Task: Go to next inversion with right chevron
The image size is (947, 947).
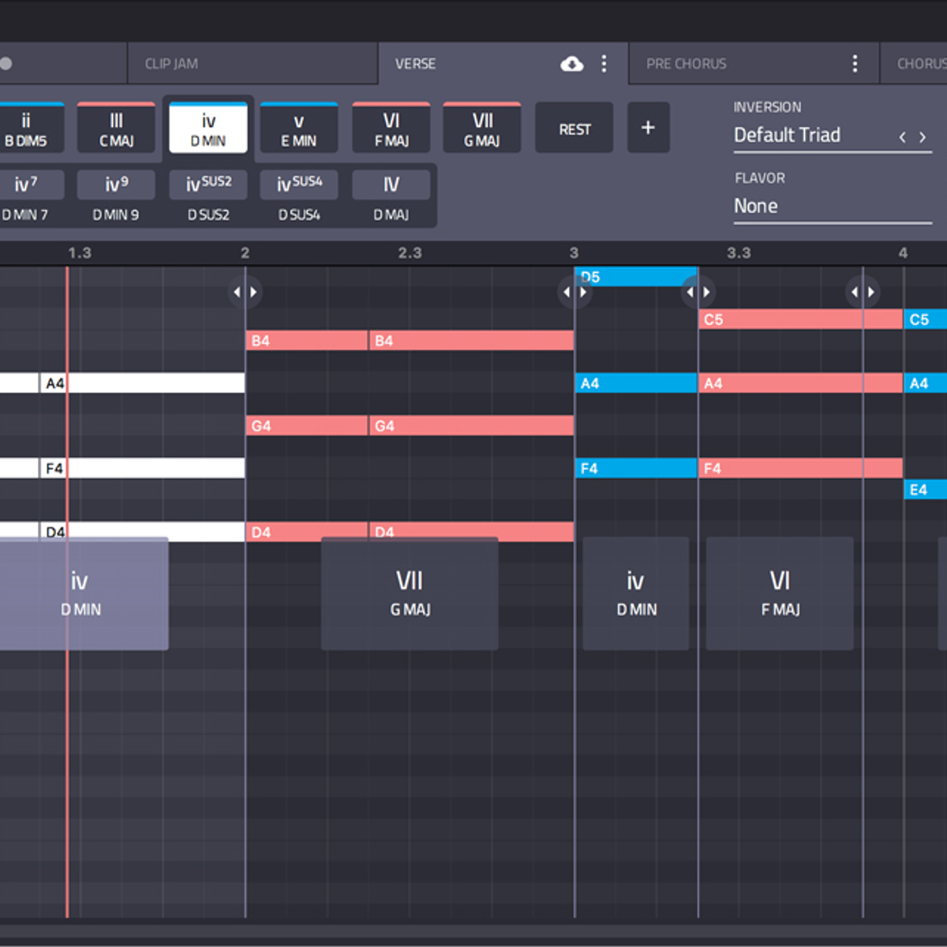Action: tap(923, 137)
